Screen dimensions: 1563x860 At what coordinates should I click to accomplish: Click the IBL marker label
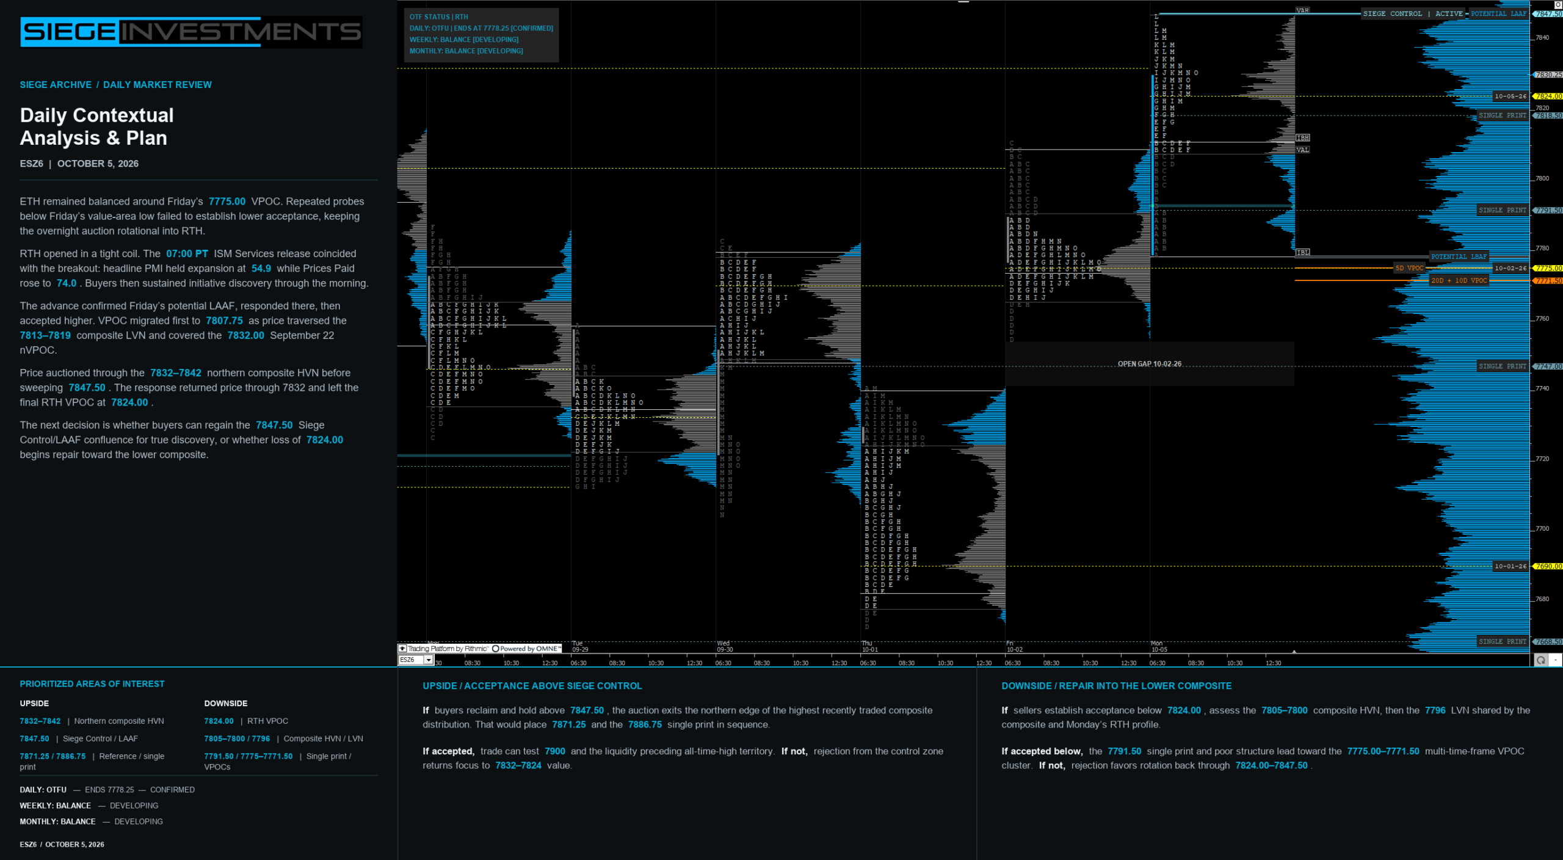[x=1302, y=252]
